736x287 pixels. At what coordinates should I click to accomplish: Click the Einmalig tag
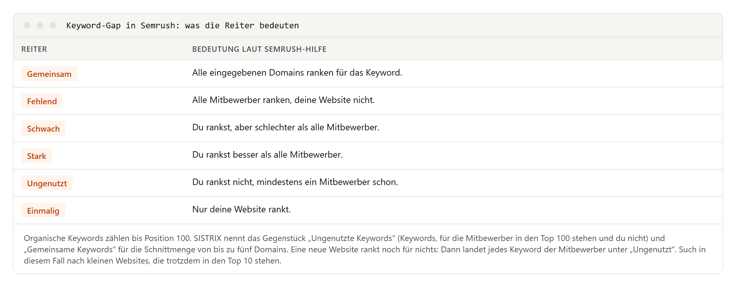click(43, 210)
